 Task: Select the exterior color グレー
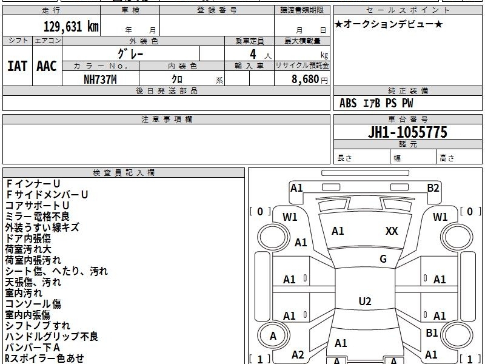click(130, 54)
